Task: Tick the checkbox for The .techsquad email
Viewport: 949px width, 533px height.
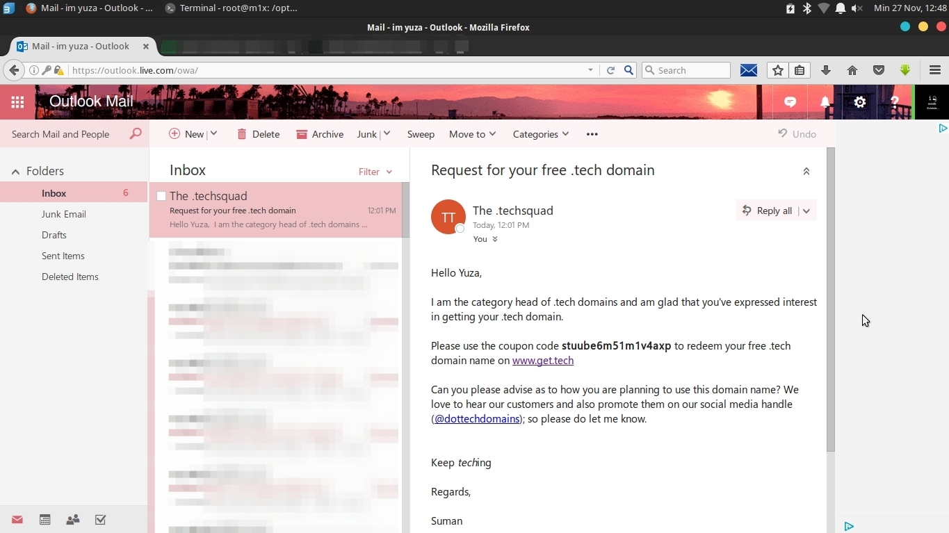Action: click(161, 196)
